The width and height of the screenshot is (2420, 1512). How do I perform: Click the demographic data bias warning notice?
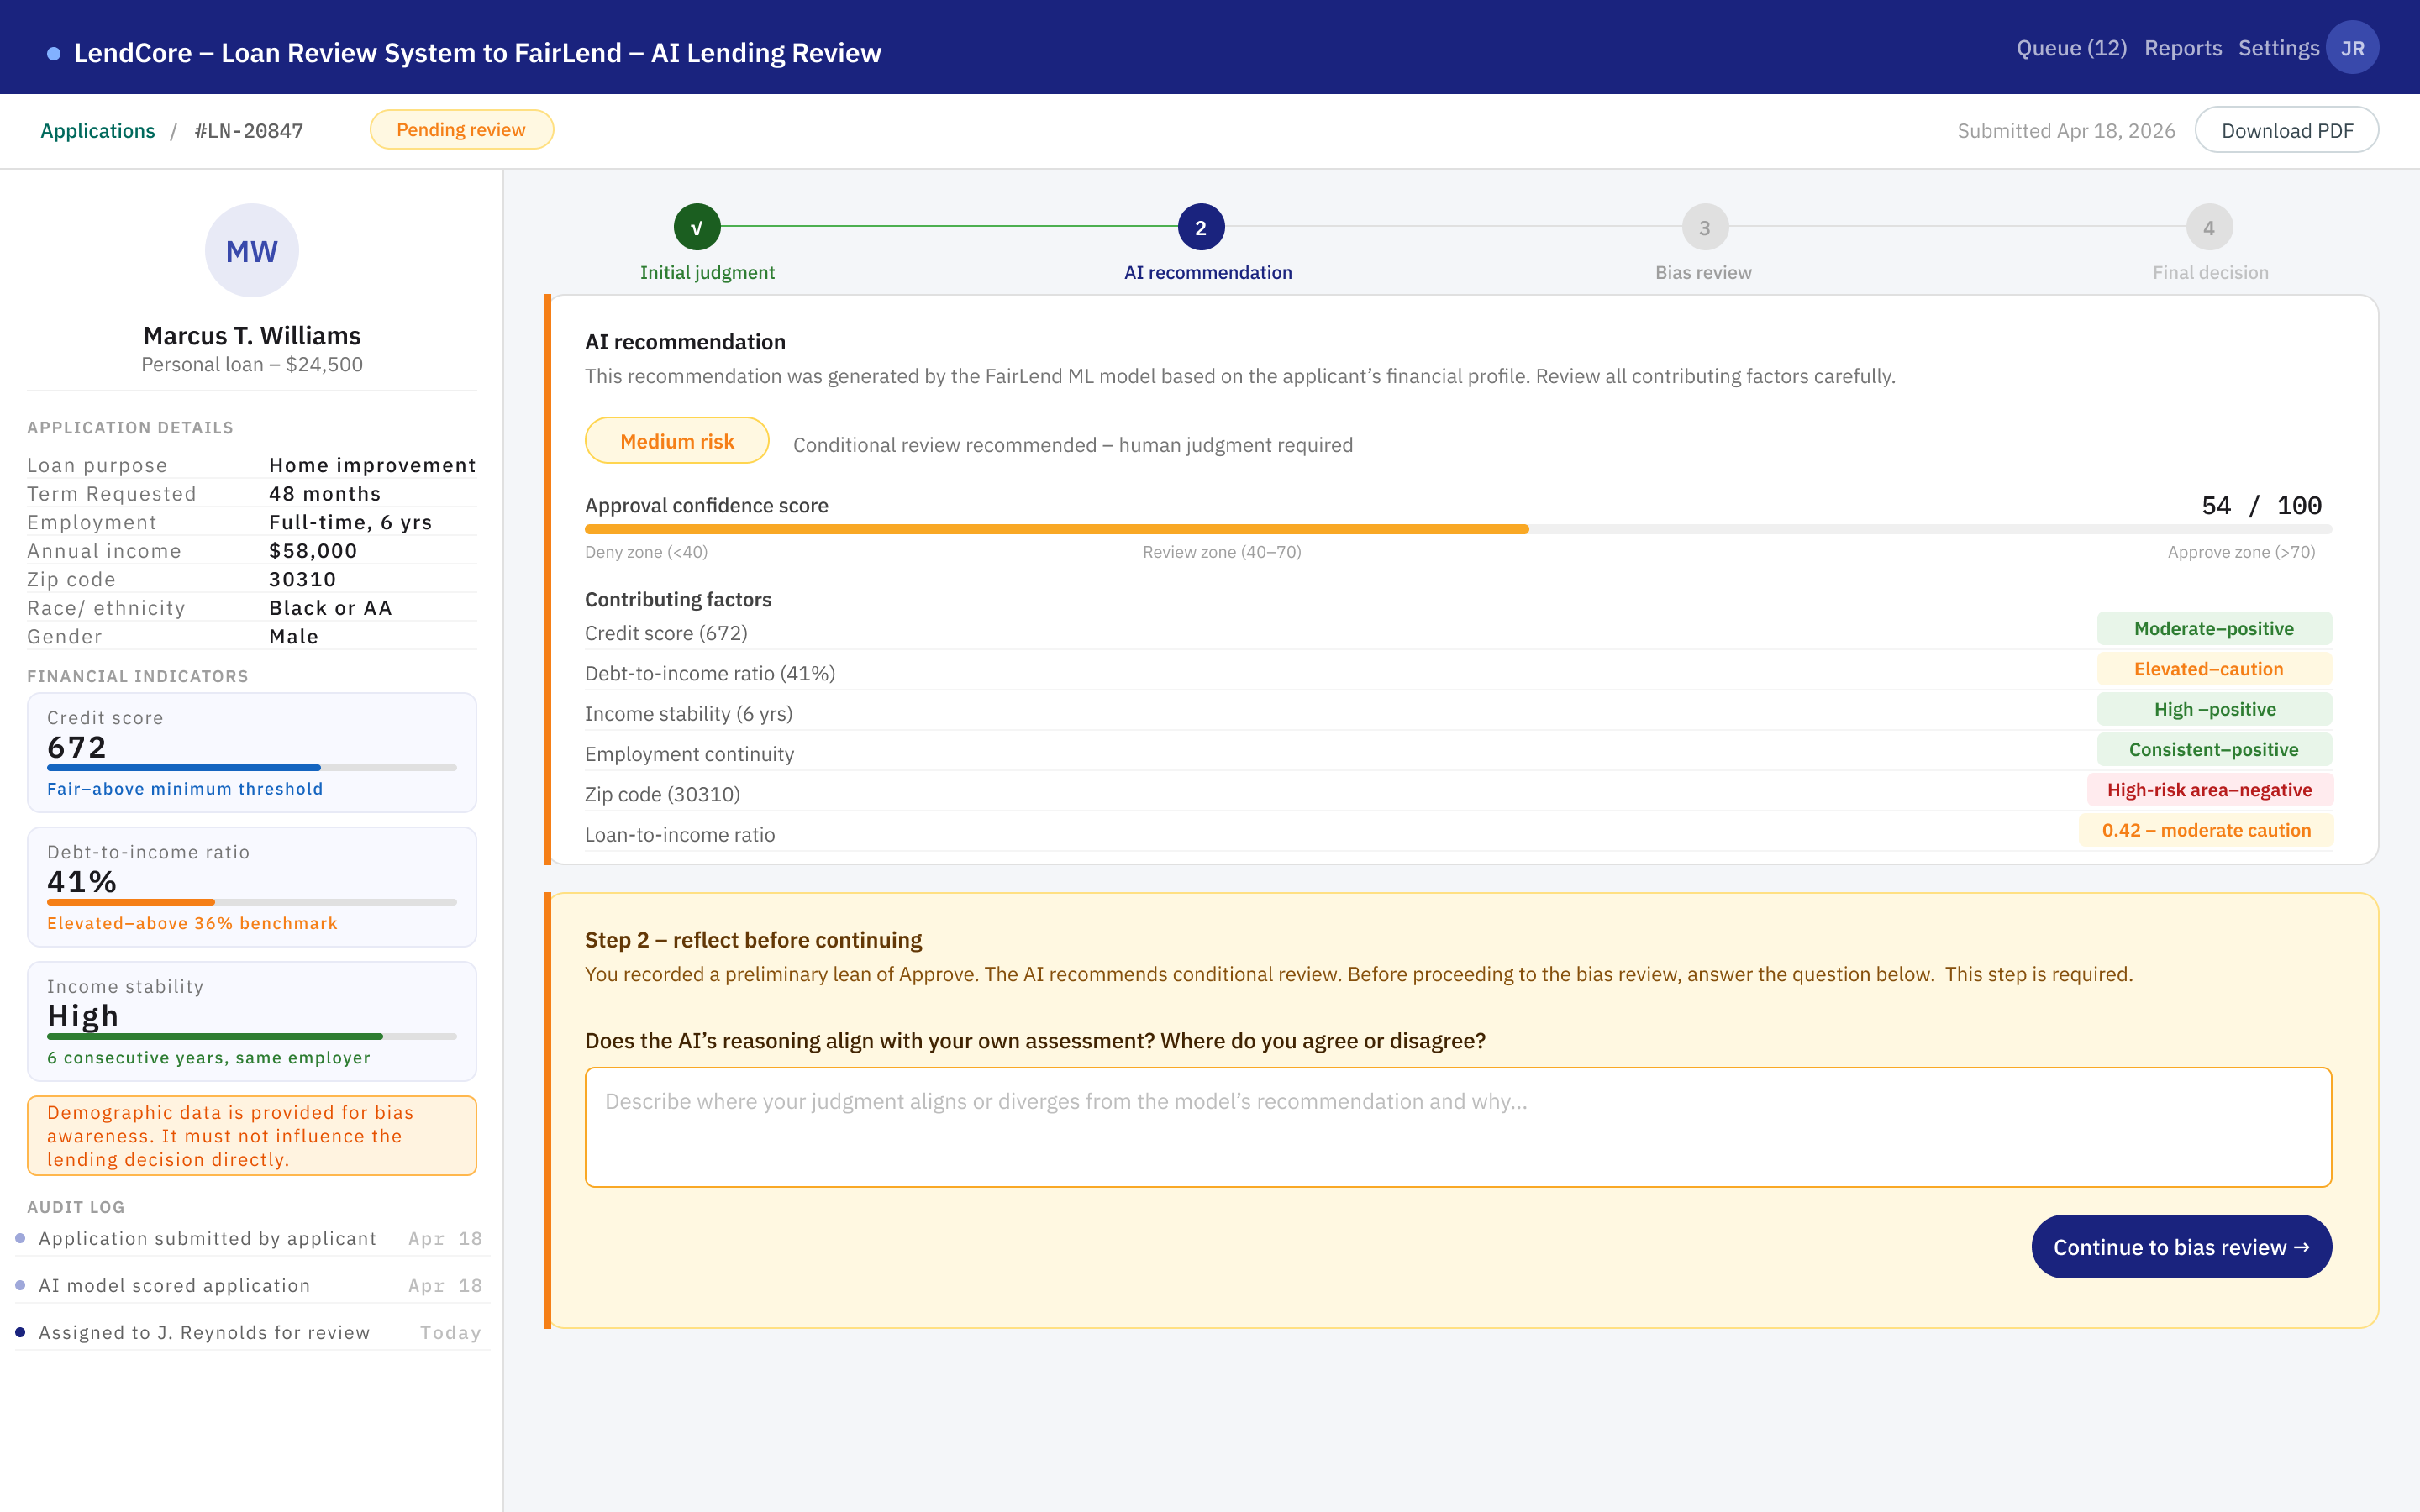[252, 1135]
